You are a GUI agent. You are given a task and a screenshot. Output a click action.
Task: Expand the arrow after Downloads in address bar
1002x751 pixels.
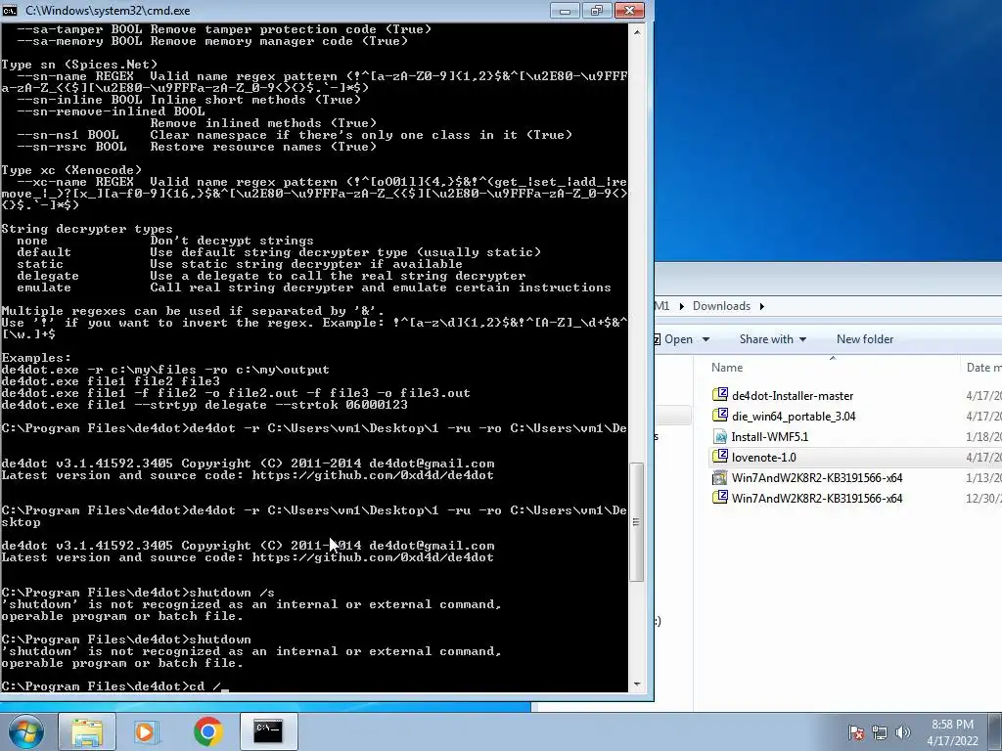point(761,306)
